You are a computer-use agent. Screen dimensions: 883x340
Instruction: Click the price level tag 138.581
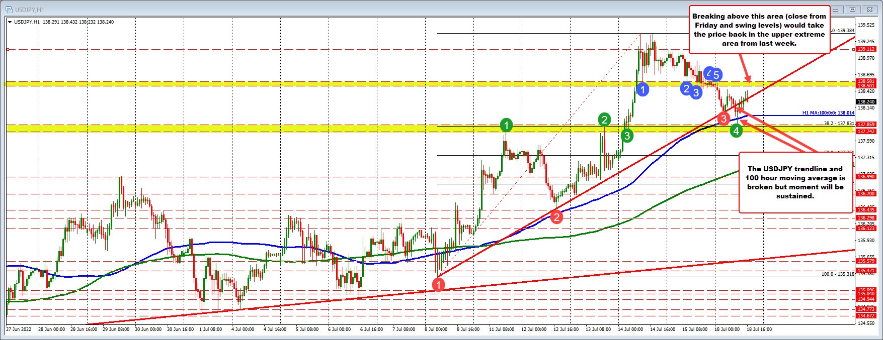pos(866,81)
